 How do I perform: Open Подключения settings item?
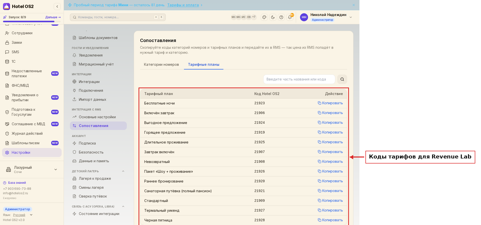point(98,90)
